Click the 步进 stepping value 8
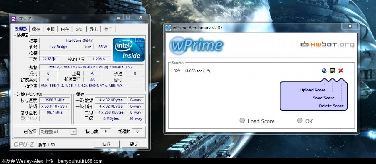Screen dimensions: 376x164 135,73
